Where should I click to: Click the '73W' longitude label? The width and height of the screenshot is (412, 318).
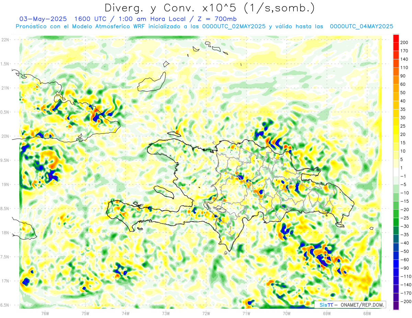click(x=166, y=313)
